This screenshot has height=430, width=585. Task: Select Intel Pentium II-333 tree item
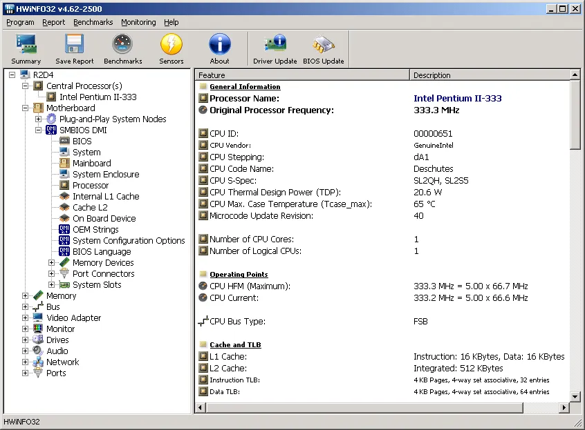pos(98,97)
